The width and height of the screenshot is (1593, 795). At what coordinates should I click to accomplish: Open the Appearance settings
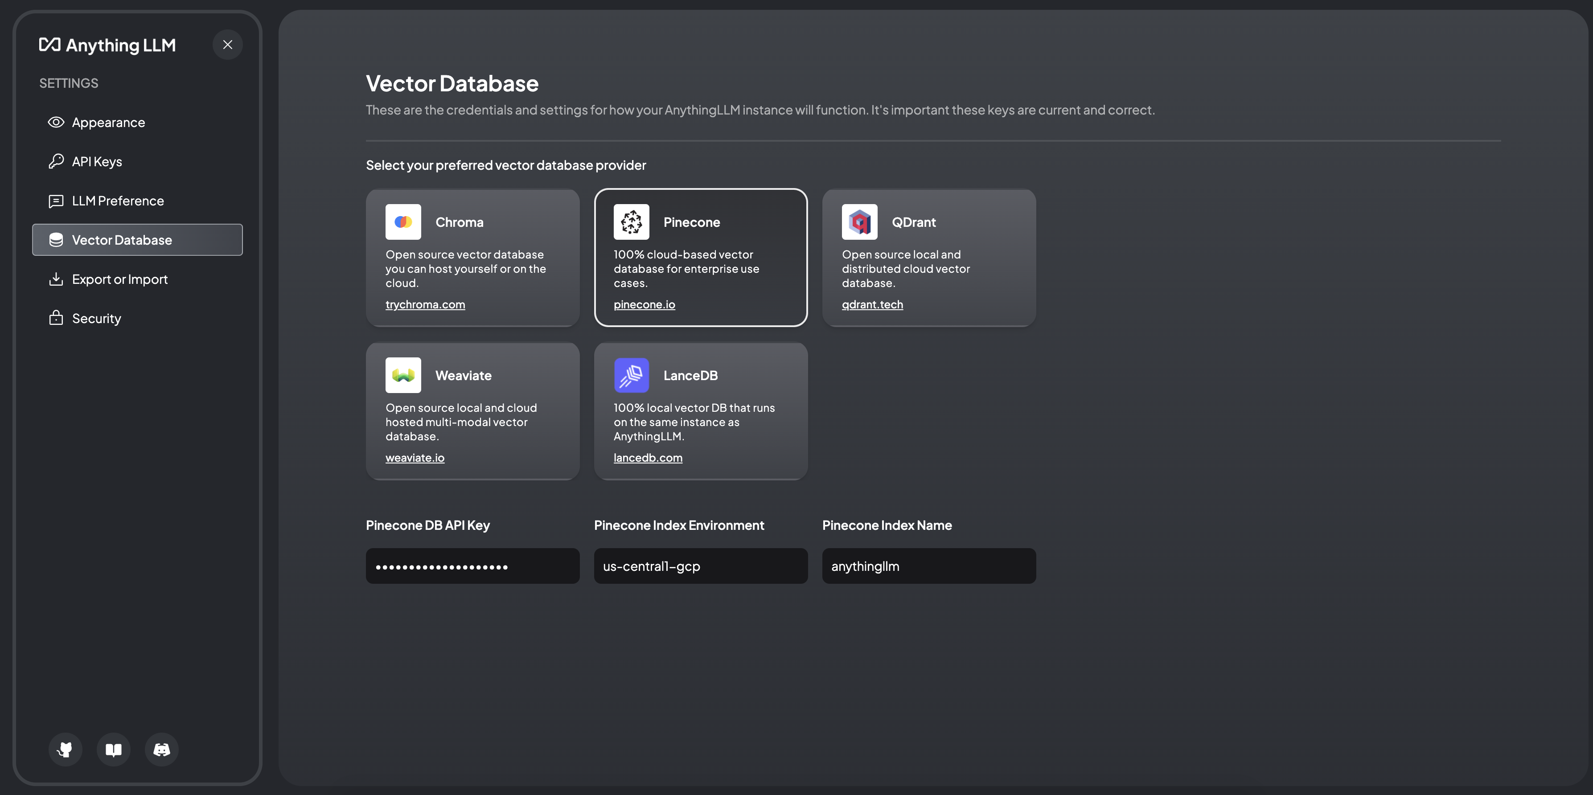137,123
